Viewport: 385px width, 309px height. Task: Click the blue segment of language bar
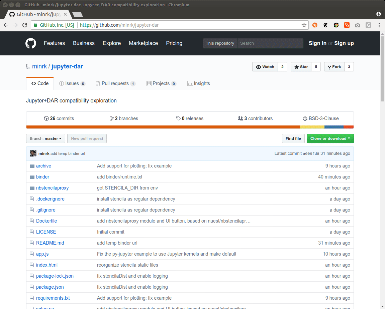point(334,127)
